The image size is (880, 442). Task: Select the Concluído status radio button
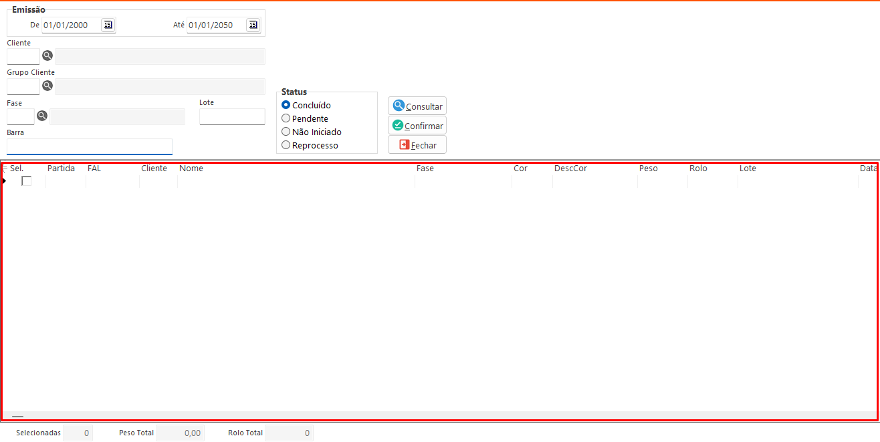286,105
